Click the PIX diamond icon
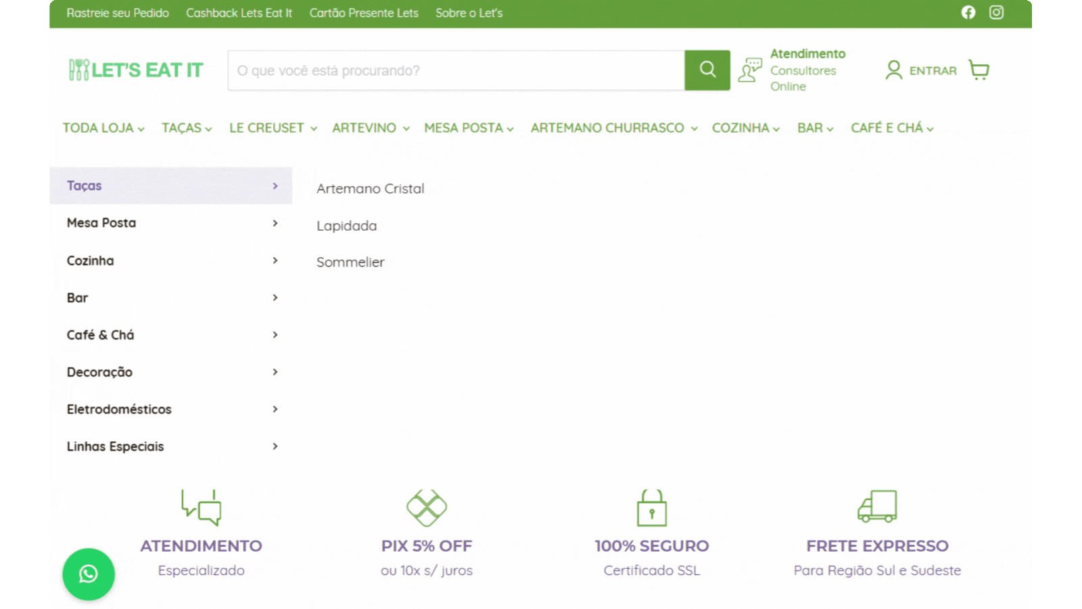This screenshot has width=1082, height=609. [x=427, y=507]
